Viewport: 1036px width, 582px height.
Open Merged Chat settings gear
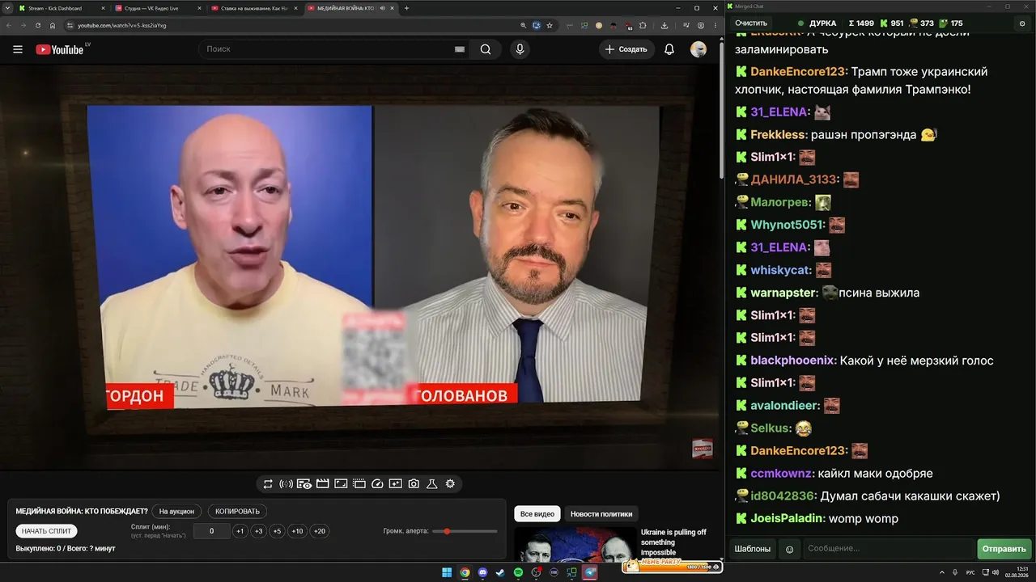click(x=1022, y=23)
